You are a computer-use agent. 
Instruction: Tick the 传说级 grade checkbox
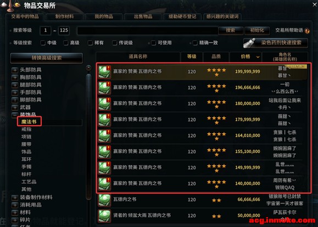[114, 43]
